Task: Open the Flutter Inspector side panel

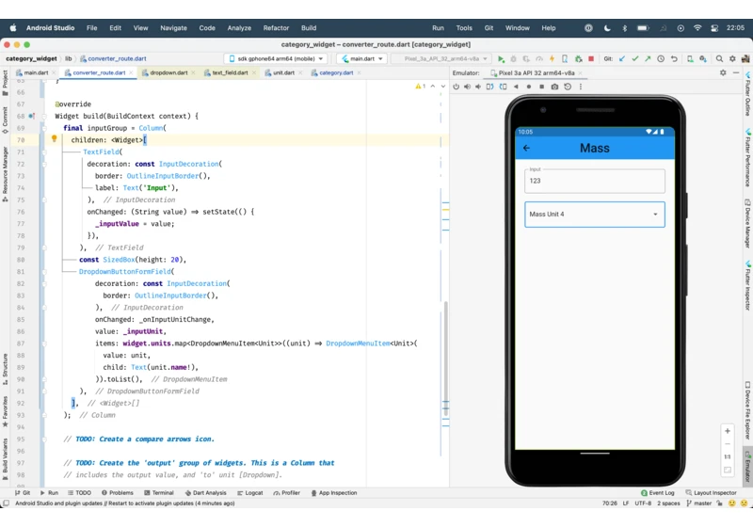Action: click(747, 285)
